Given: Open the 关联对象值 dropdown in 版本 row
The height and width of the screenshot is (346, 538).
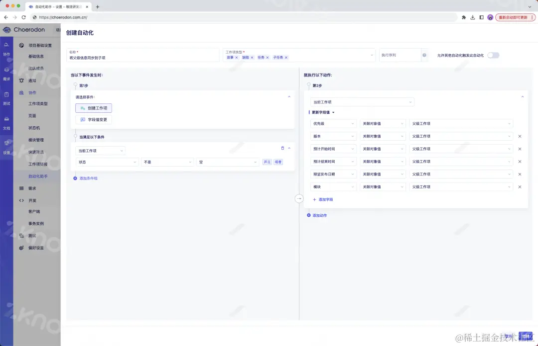Looking at the screenshot, I should (x=383, y=136).
